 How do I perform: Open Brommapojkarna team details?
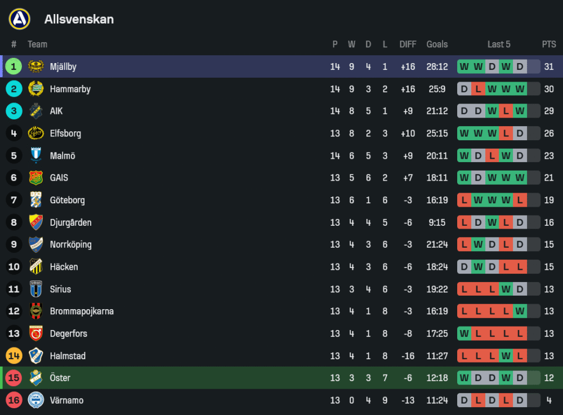82,311
